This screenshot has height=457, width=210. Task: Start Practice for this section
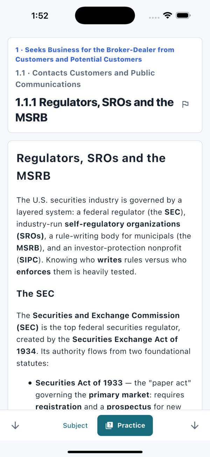pyautogui.click(x=125, y=425)
